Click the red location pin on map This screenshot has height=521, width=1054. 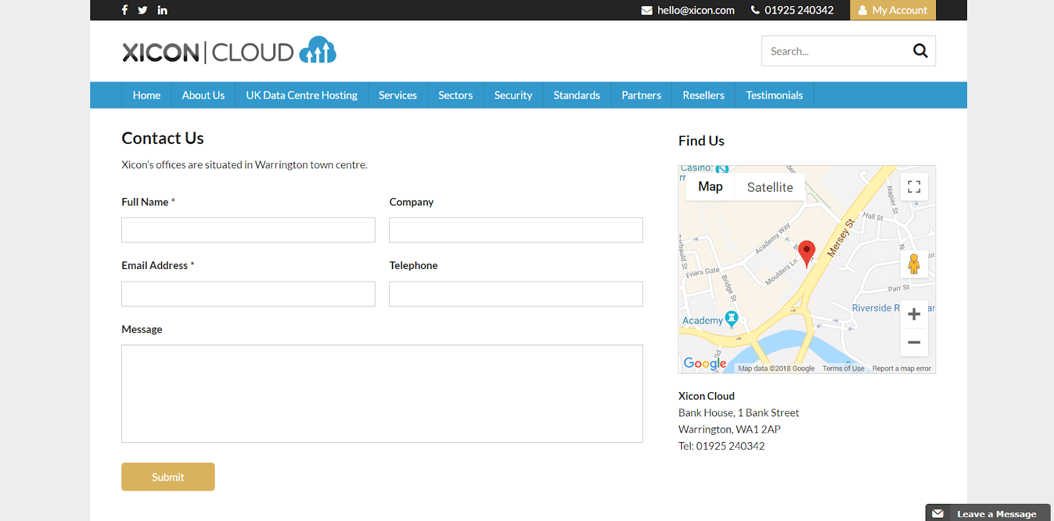pos(806,254)
